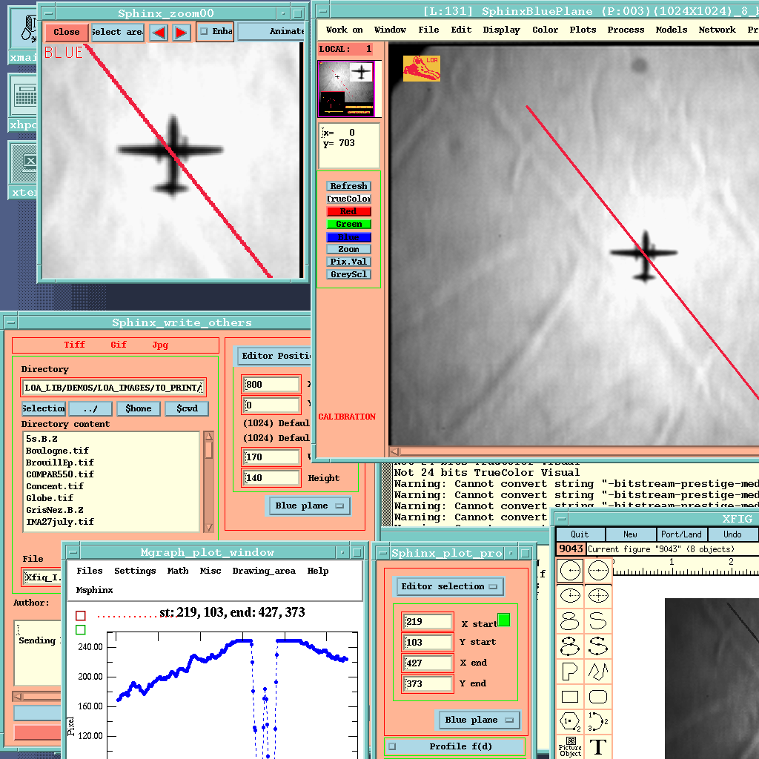Open the Sphinx_zoom00 window menu button
The height and width of the screenshot is (759, 759).
pyautogui.click(x=49, y=13)
